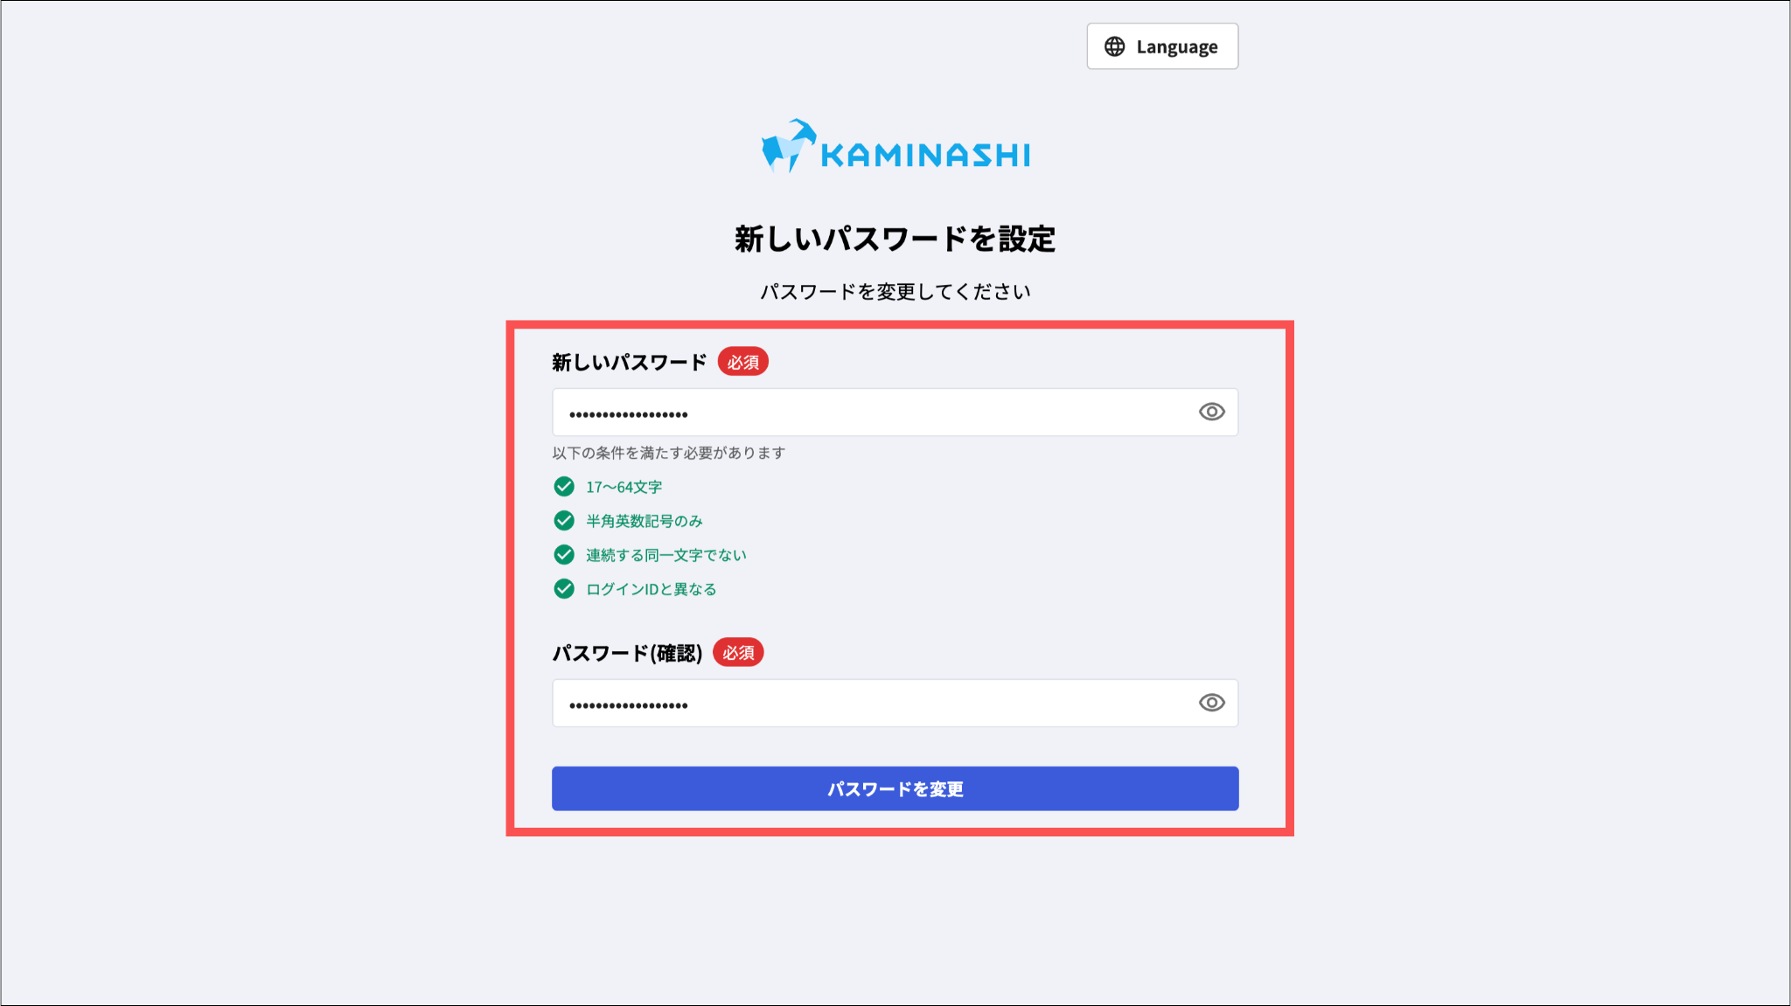Reveal confirmation password with eye icon
1791x1006 pixels.
point(1211,703)
